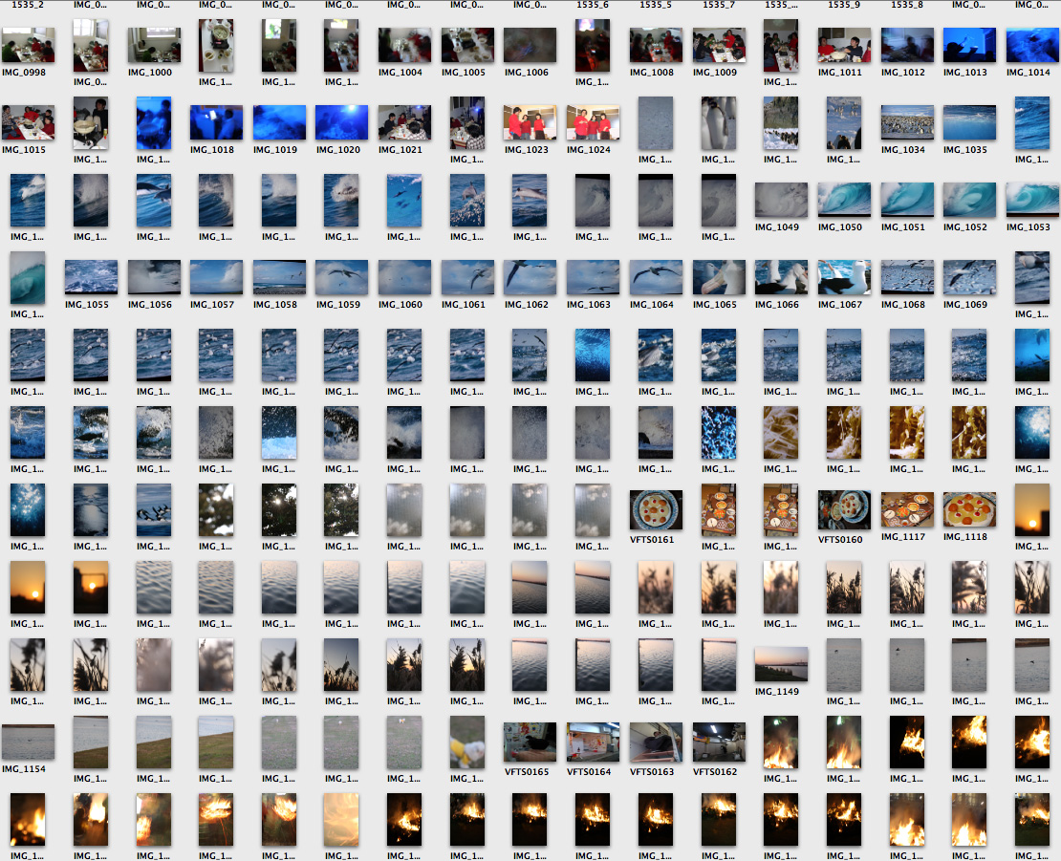Select the IMG_0998 photo thumbnail

(28, 45)
